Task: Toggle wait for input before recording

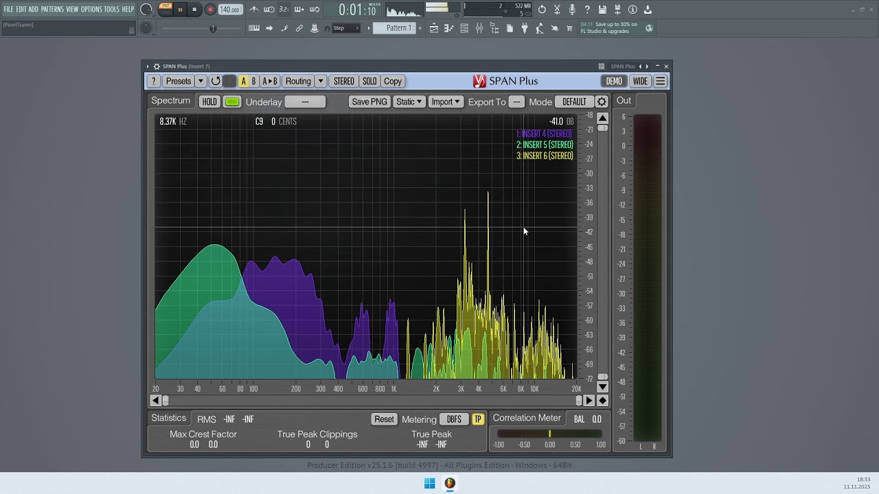Action: click(x=269, y=10)
